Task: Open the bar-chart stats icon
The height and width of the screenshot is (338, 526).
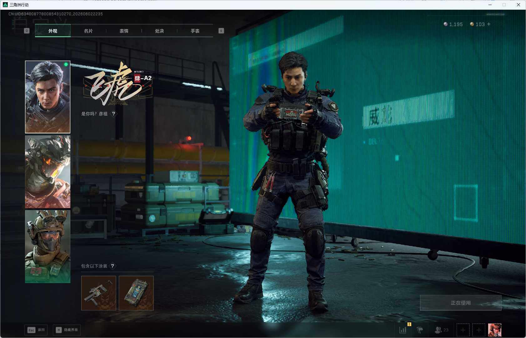Action: click(x=403, y=330)
